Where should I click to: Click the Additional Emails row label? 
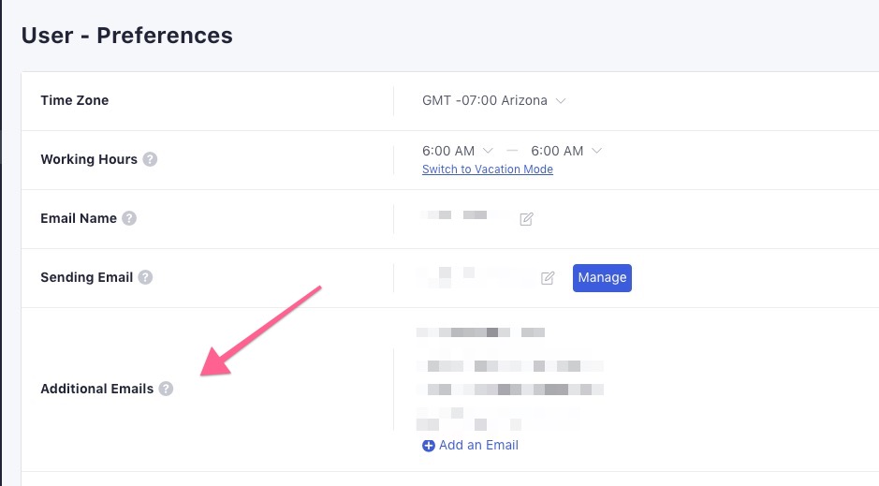(x=96, y=389)
